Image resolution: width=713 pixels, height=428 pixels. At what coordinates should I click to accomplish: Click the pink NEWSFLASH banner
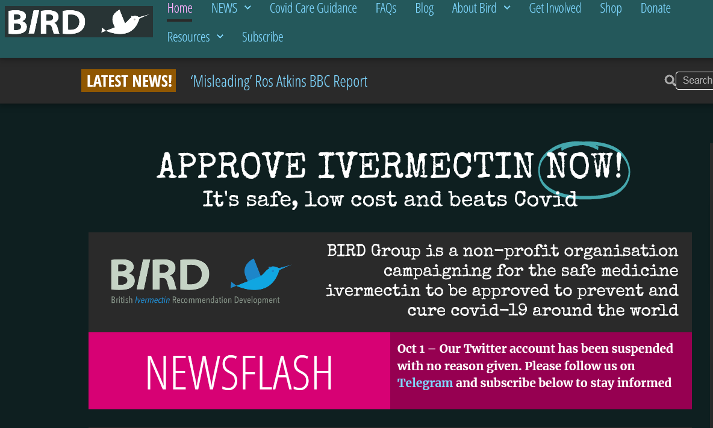tap(239, 371)
